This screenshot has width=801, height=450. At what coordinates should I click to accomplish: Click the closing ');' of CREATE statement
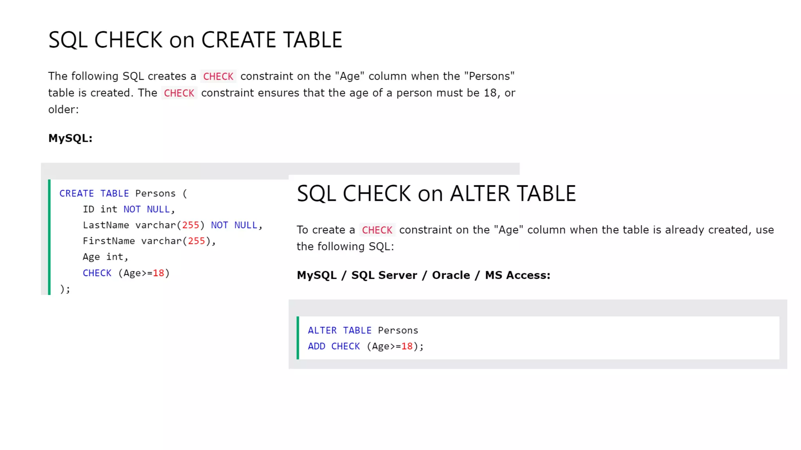(65, 289)
